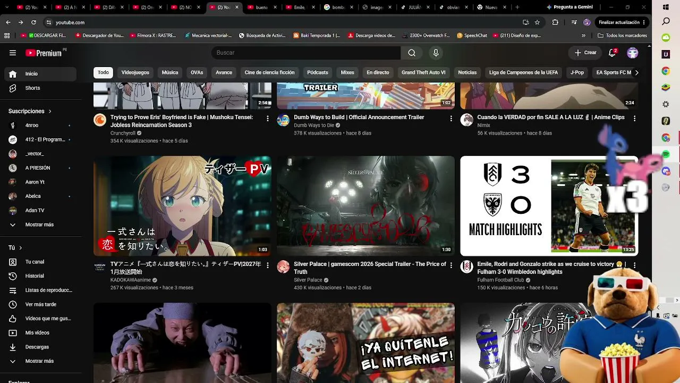
Task: Open a new browser tab
Action: pyautogui.click(x=517, y=7)
